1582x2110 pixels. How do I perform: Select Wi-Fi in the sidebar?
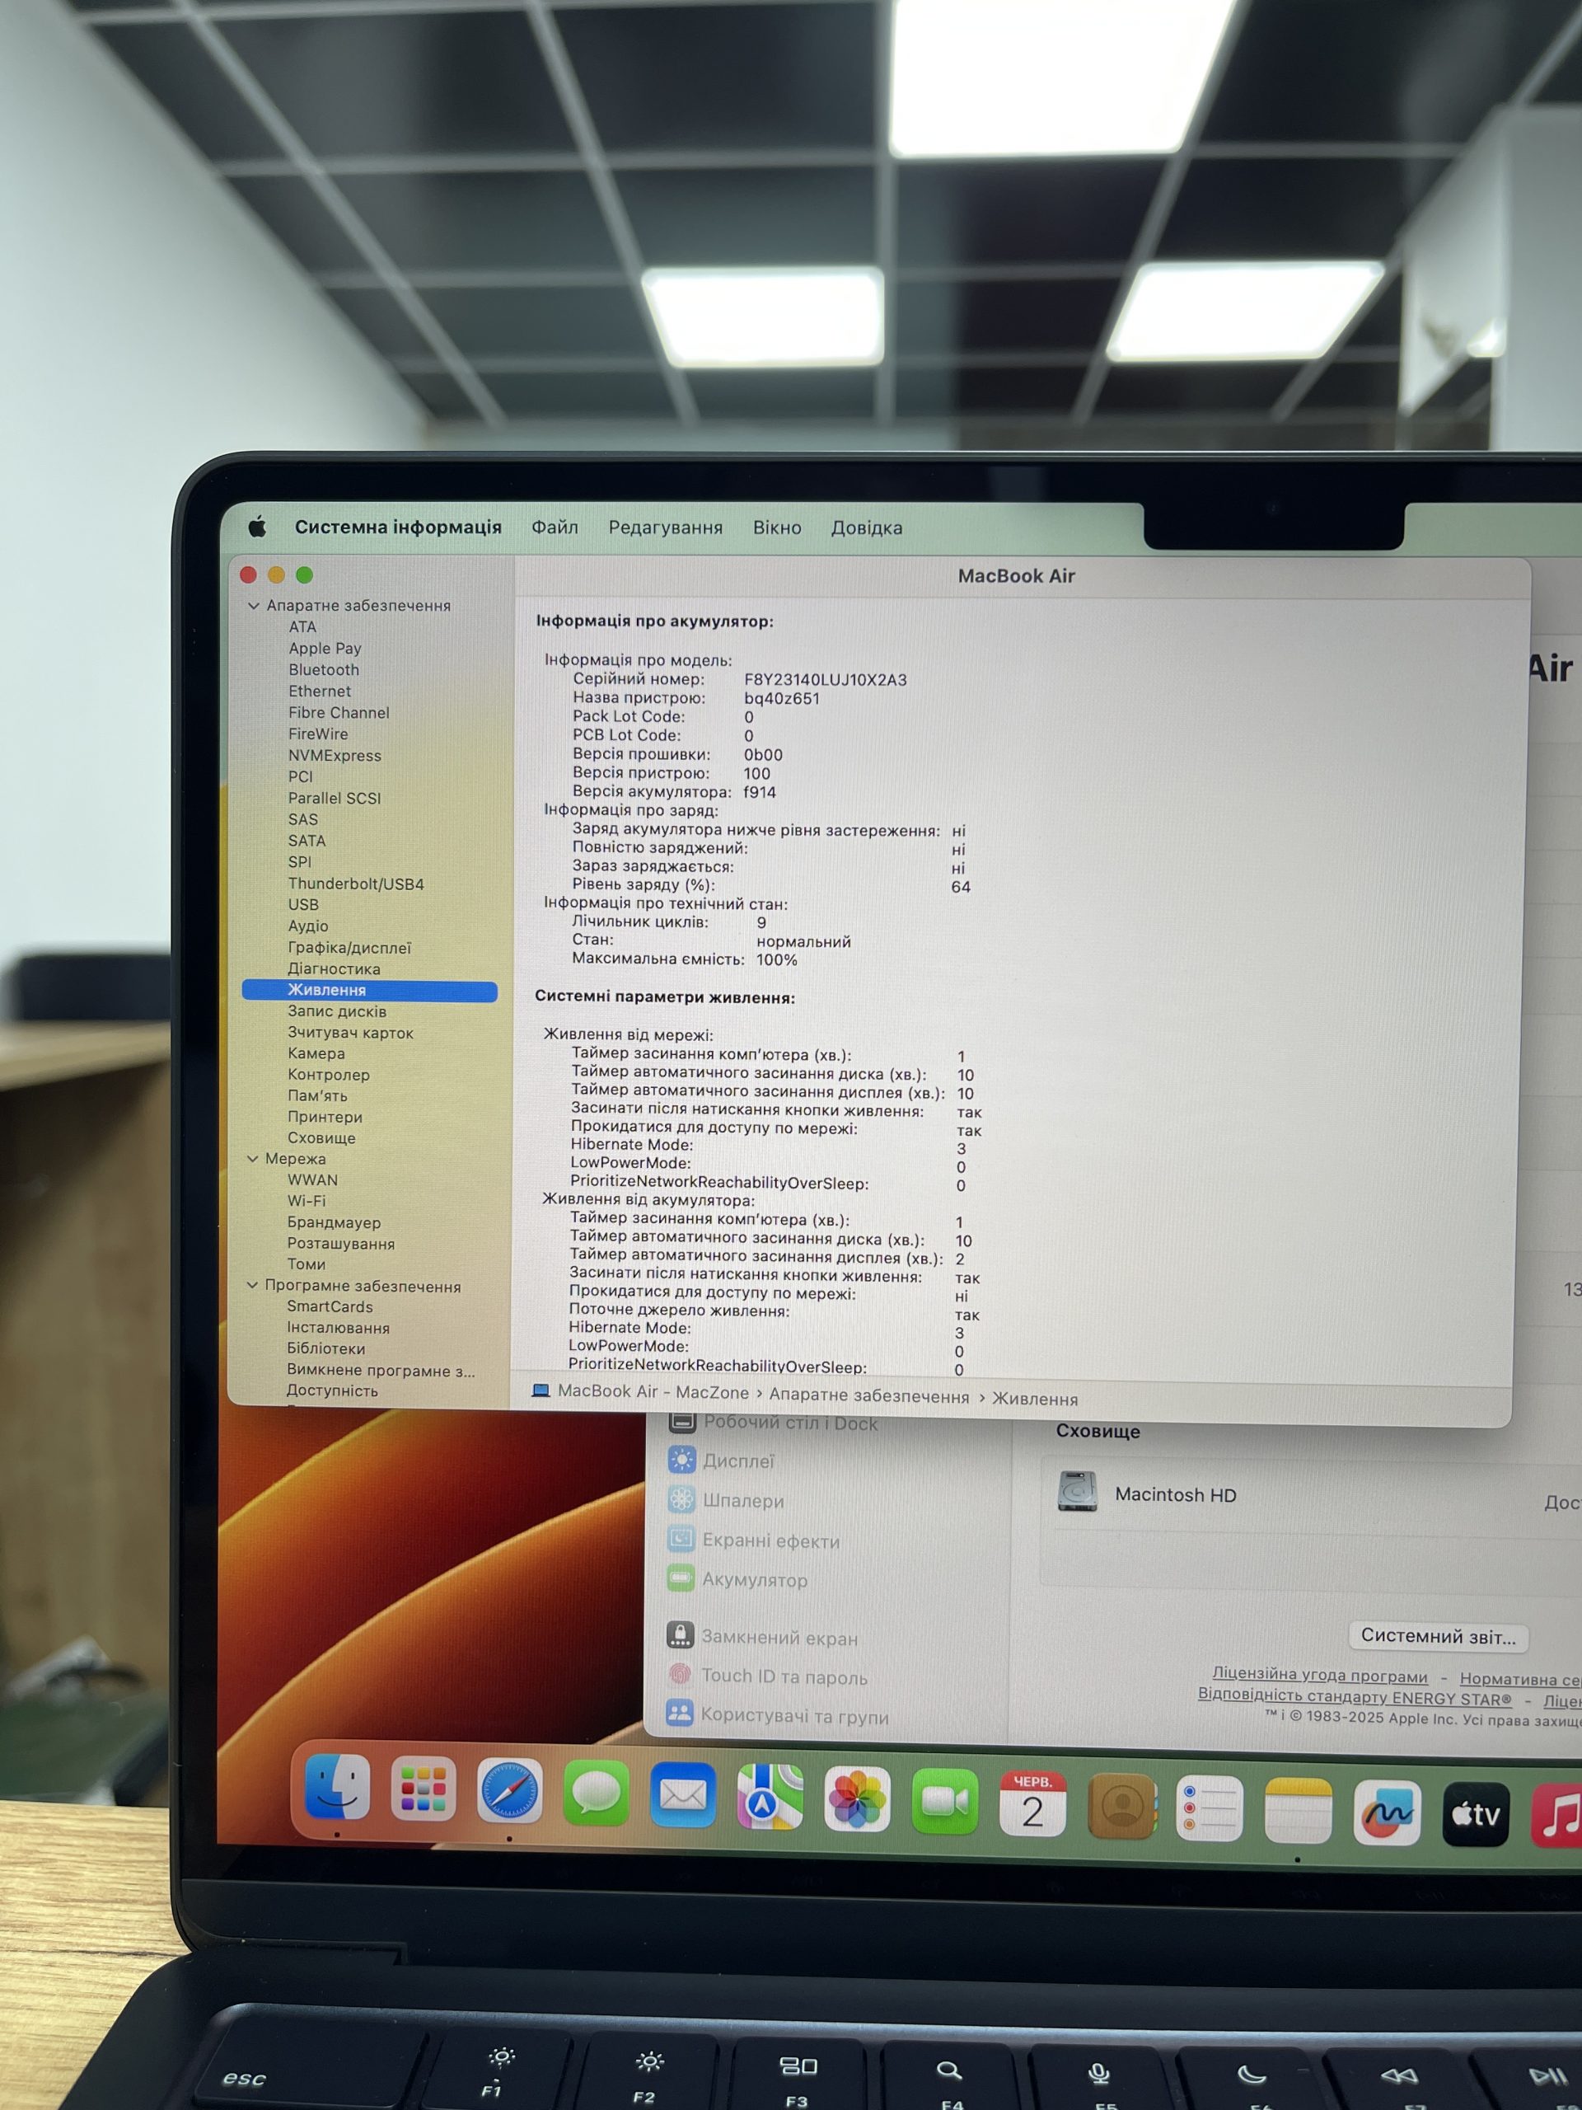click(x=307, y=1200)
